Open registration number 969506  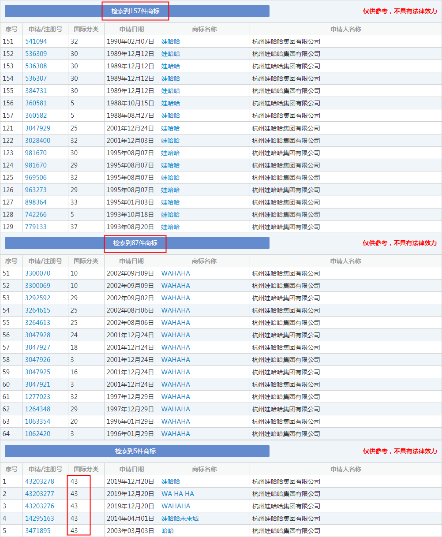[36, 178]
